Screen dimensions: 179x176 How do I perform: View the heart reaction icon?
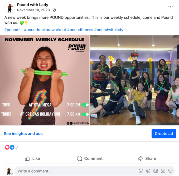[7, 147]
